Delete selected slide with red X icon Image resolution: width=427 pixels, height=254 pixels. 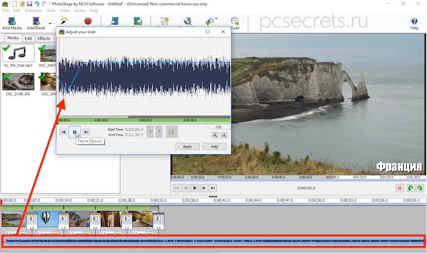click(399, 188)
